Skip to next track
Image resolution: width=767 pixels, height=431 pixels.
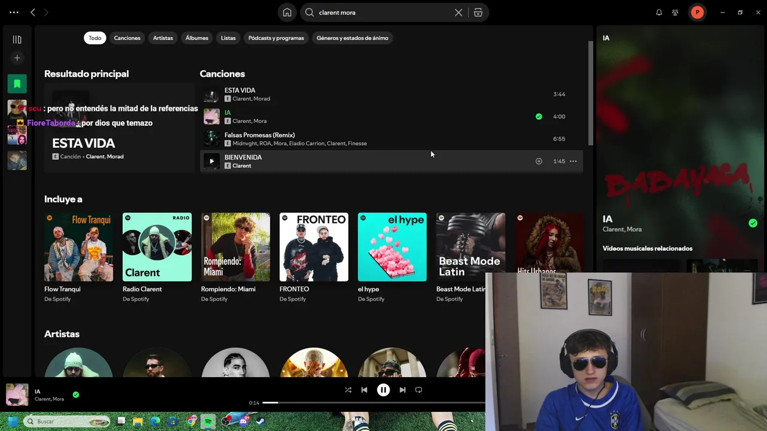click(x=403, y=390)
